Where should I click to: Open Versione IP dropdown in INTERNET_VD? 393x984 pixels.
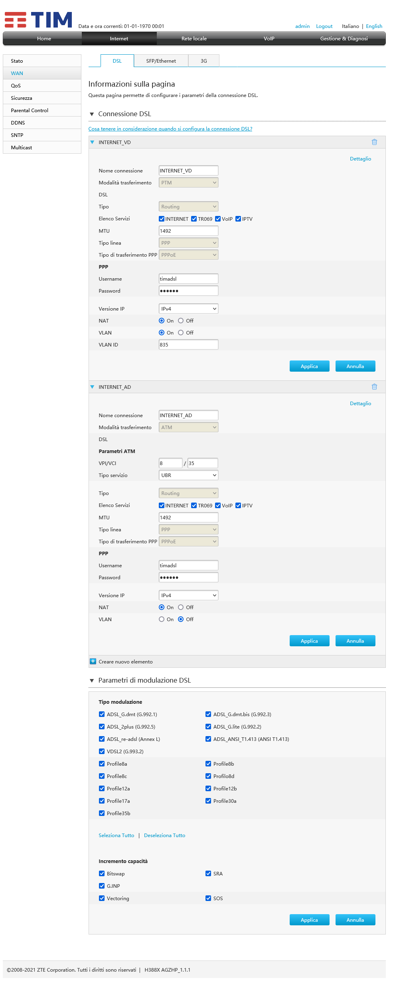click(188, 309)
